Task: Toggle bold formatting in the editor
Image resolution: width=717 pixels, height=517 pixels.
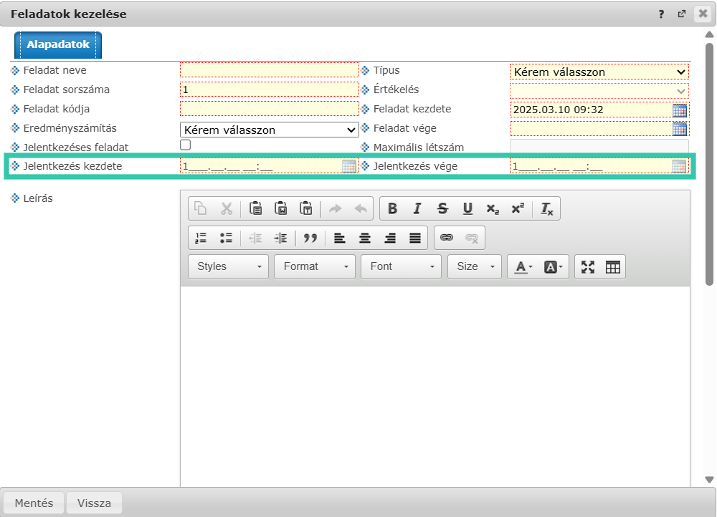Action: (392, 208)
